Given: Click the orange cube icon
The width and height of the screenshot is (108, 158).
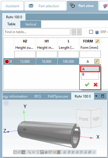Looking at the screenshot, I should (x=54, y=152).
